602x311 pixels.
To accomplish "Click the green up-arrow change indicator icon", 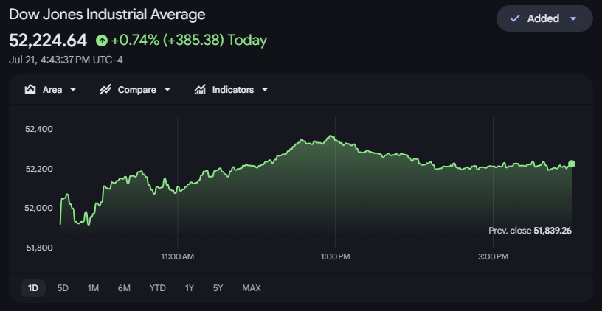I will [x=102, y=41].
